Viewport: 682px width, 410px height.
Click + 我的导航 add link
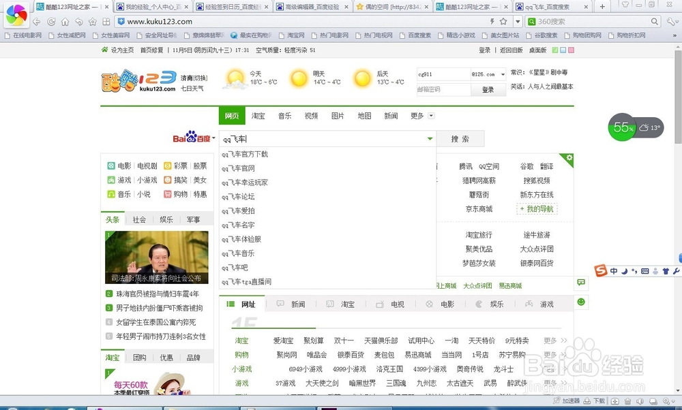click(537, 209)
